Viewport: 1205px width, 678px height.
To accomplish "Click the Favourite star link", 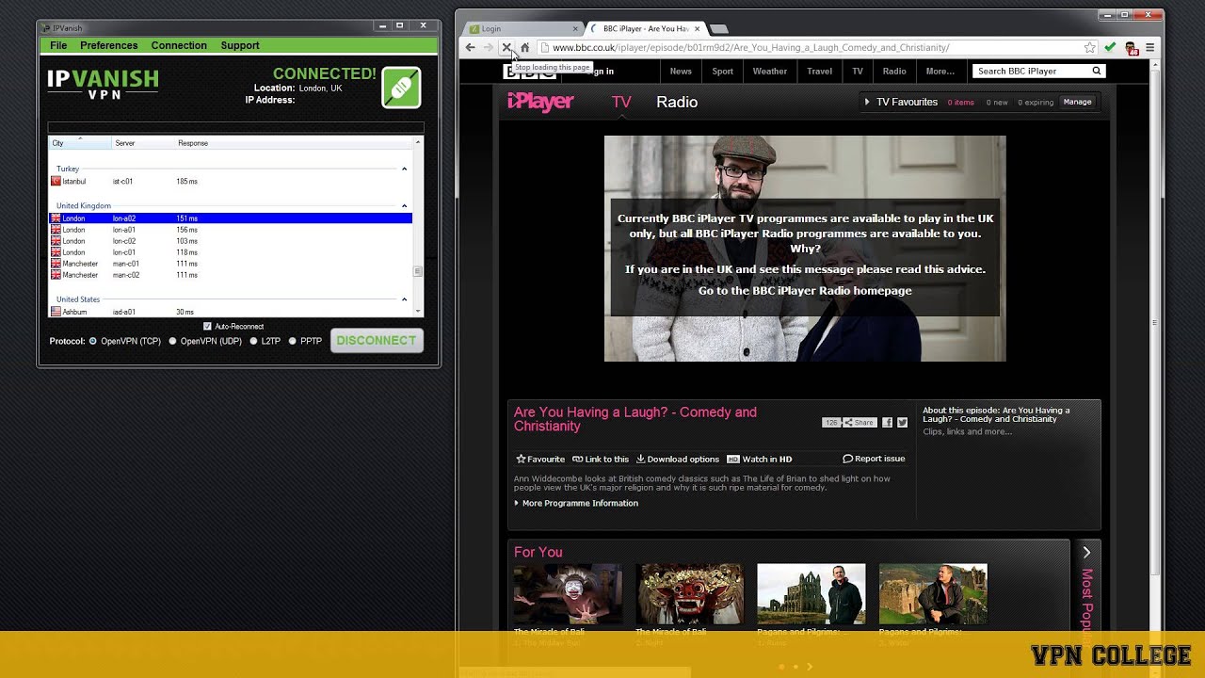I will [540, 460].
